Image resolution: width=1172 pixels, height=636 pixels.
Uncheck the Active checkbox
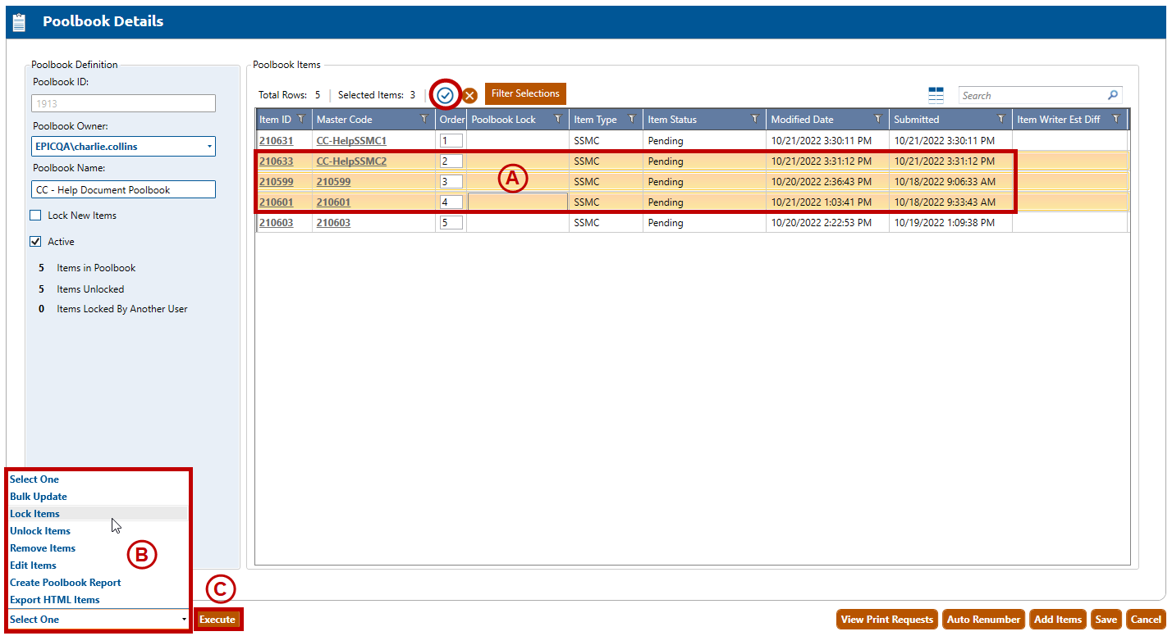(x=35, y=242)
